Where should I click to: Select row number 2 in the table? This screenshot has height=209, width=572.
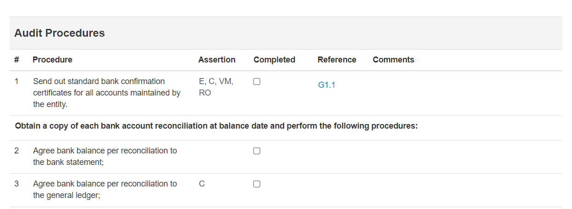tap(17, 151)
